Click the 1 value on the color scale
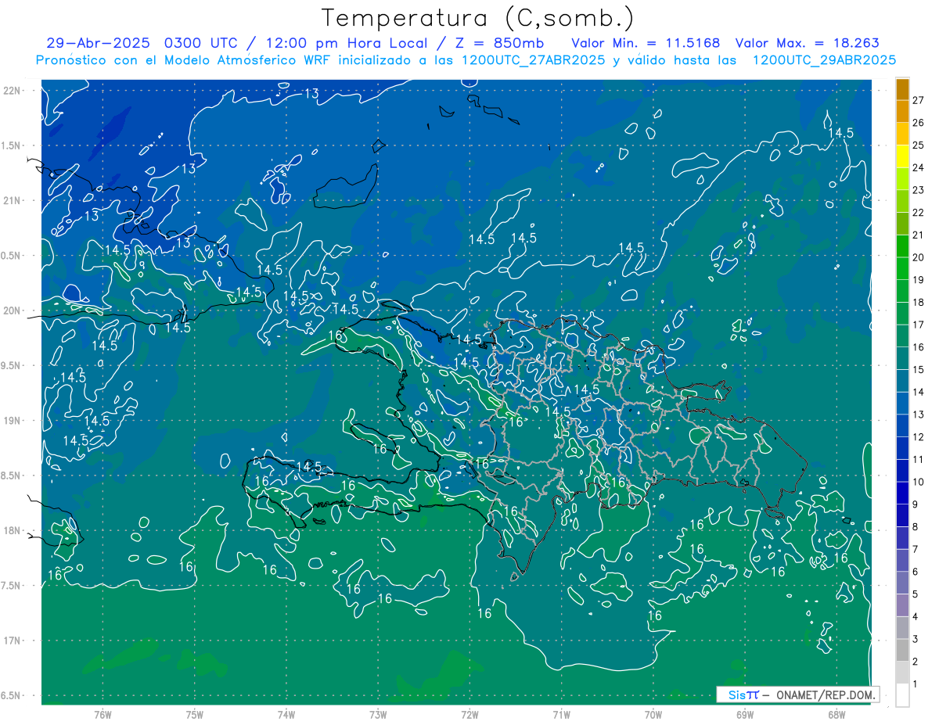The image size is (939, 725). point(916,684)
